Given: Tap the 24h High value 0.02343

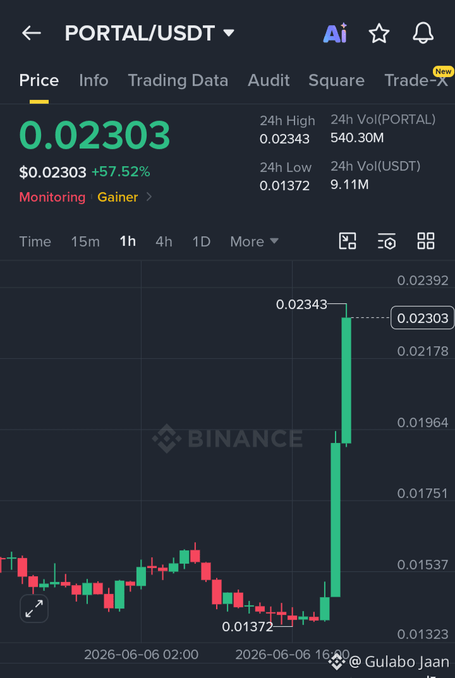Looking at the screenshot, I should coord(284,139).
